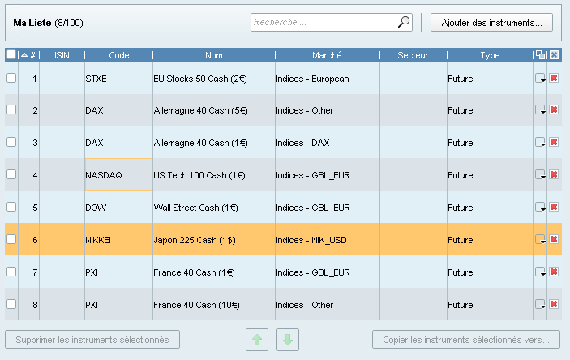Click the copy-all icon in table header
Screen dimensions: 570x360
click(540, 55)
